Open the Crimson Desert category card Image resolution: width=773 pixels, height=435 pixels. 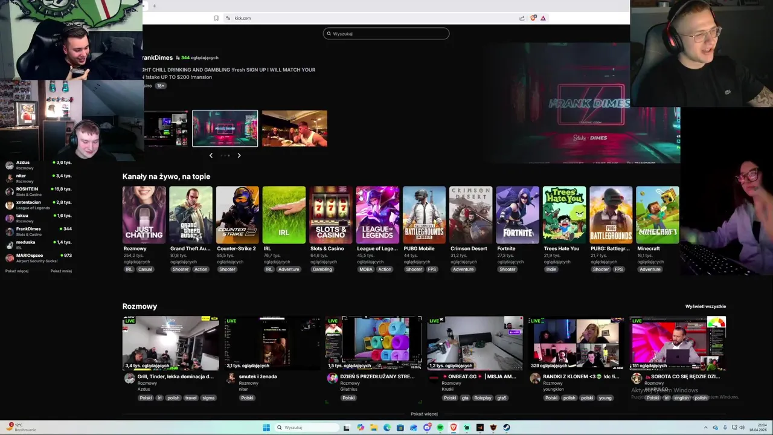coord(471,215)
